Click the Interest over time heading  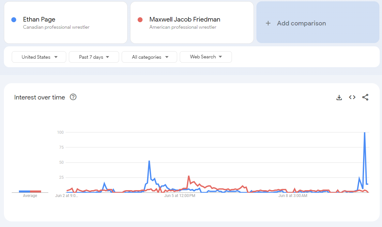pos(39,97)
